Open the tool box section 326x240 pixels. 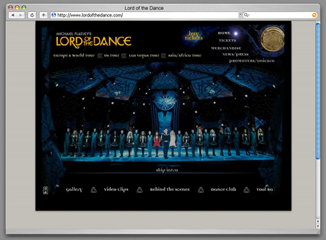pos(264,190)
